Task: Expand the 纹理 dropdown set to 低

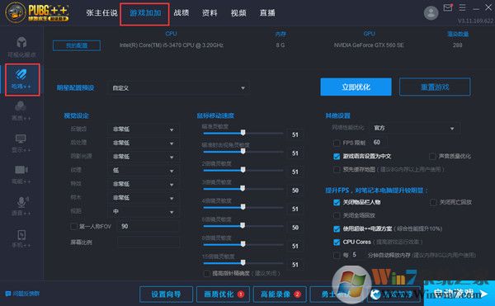Action: pos(144,171)
